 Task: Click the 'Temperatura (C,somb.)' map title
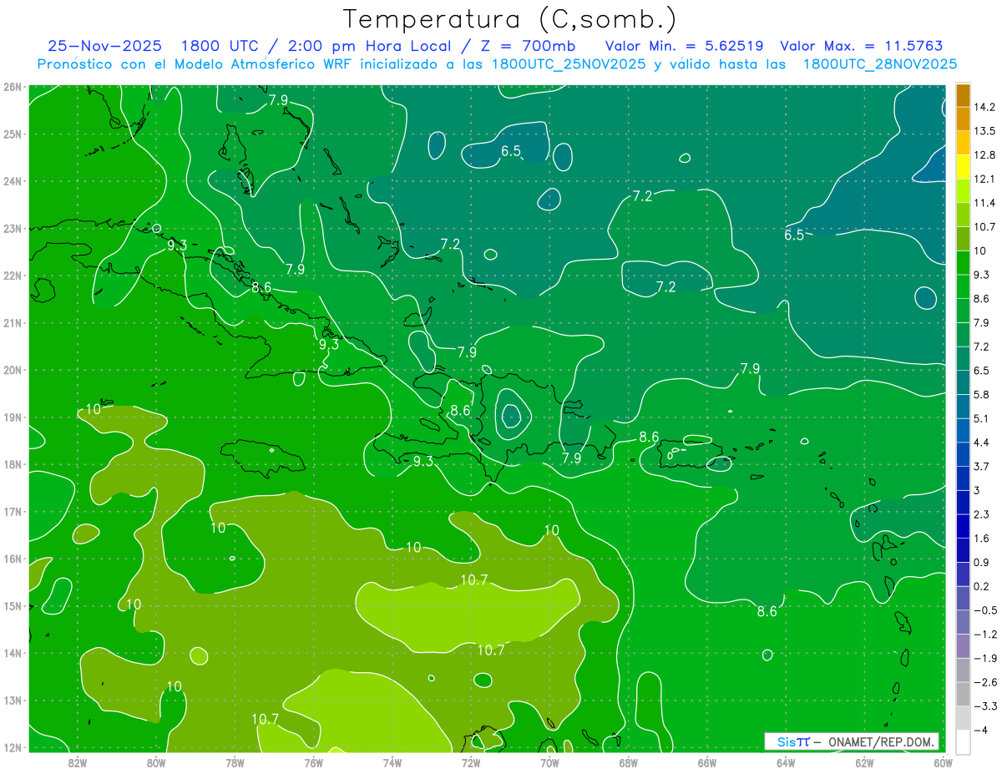coord(509,19)
